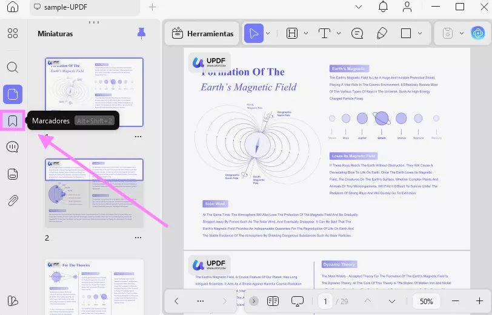Expand the tab list chevron
The image size is (492, 315).
click(x=358, y=7)
